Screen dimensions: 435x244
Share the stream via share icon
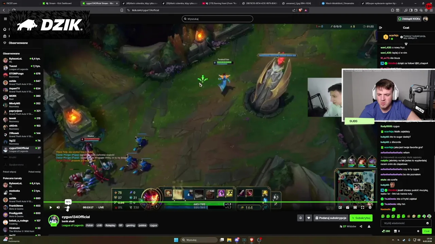click(x=361, y=226)
